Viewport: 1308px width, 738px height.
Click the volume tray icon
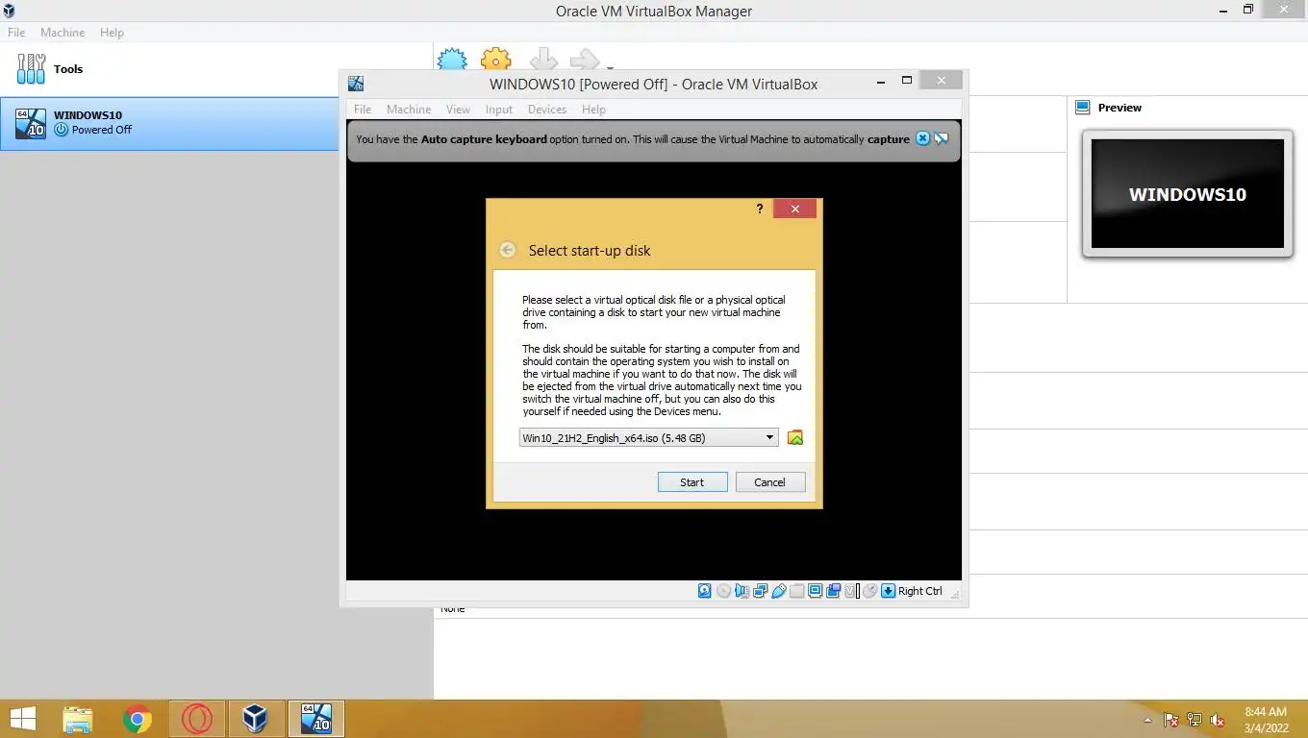pyautogui.click(x=1218, y=720)
